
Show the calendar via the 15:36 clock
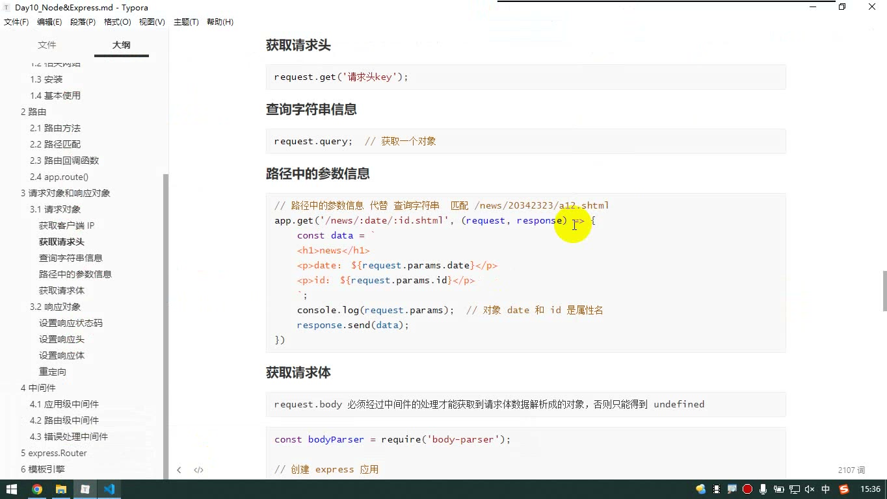tap(870, 489)
